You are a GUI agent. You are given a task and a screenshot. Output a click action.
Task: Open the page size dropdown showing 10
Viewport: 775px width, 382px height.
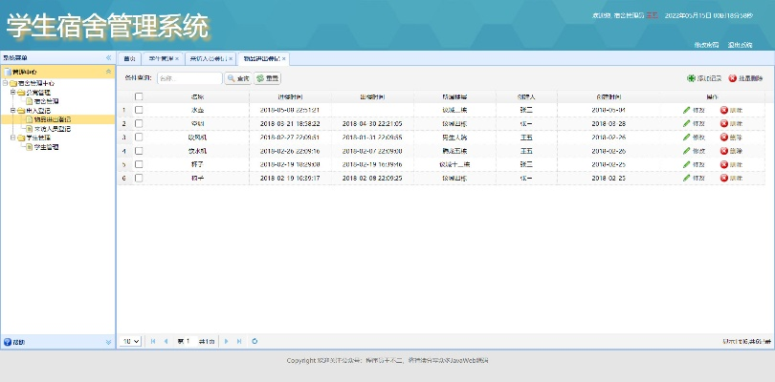click(130, 341)
